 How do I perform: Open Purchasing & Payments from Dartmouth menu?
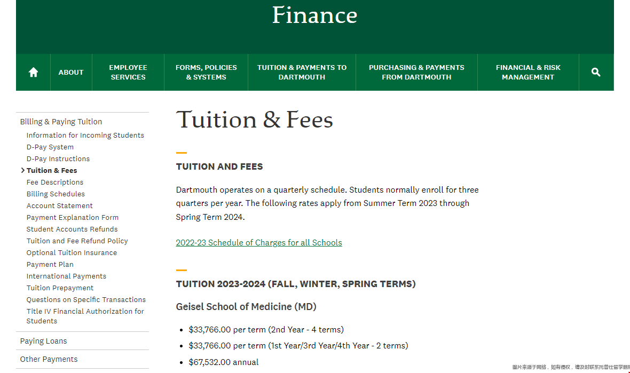click(416, 72)
